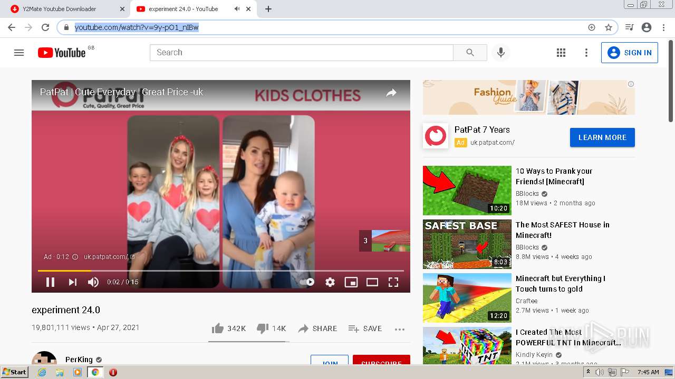This screenshot has height=379, width=675.
Task: Search with your voice microphone icon
Action: click(x=501, y=53)
